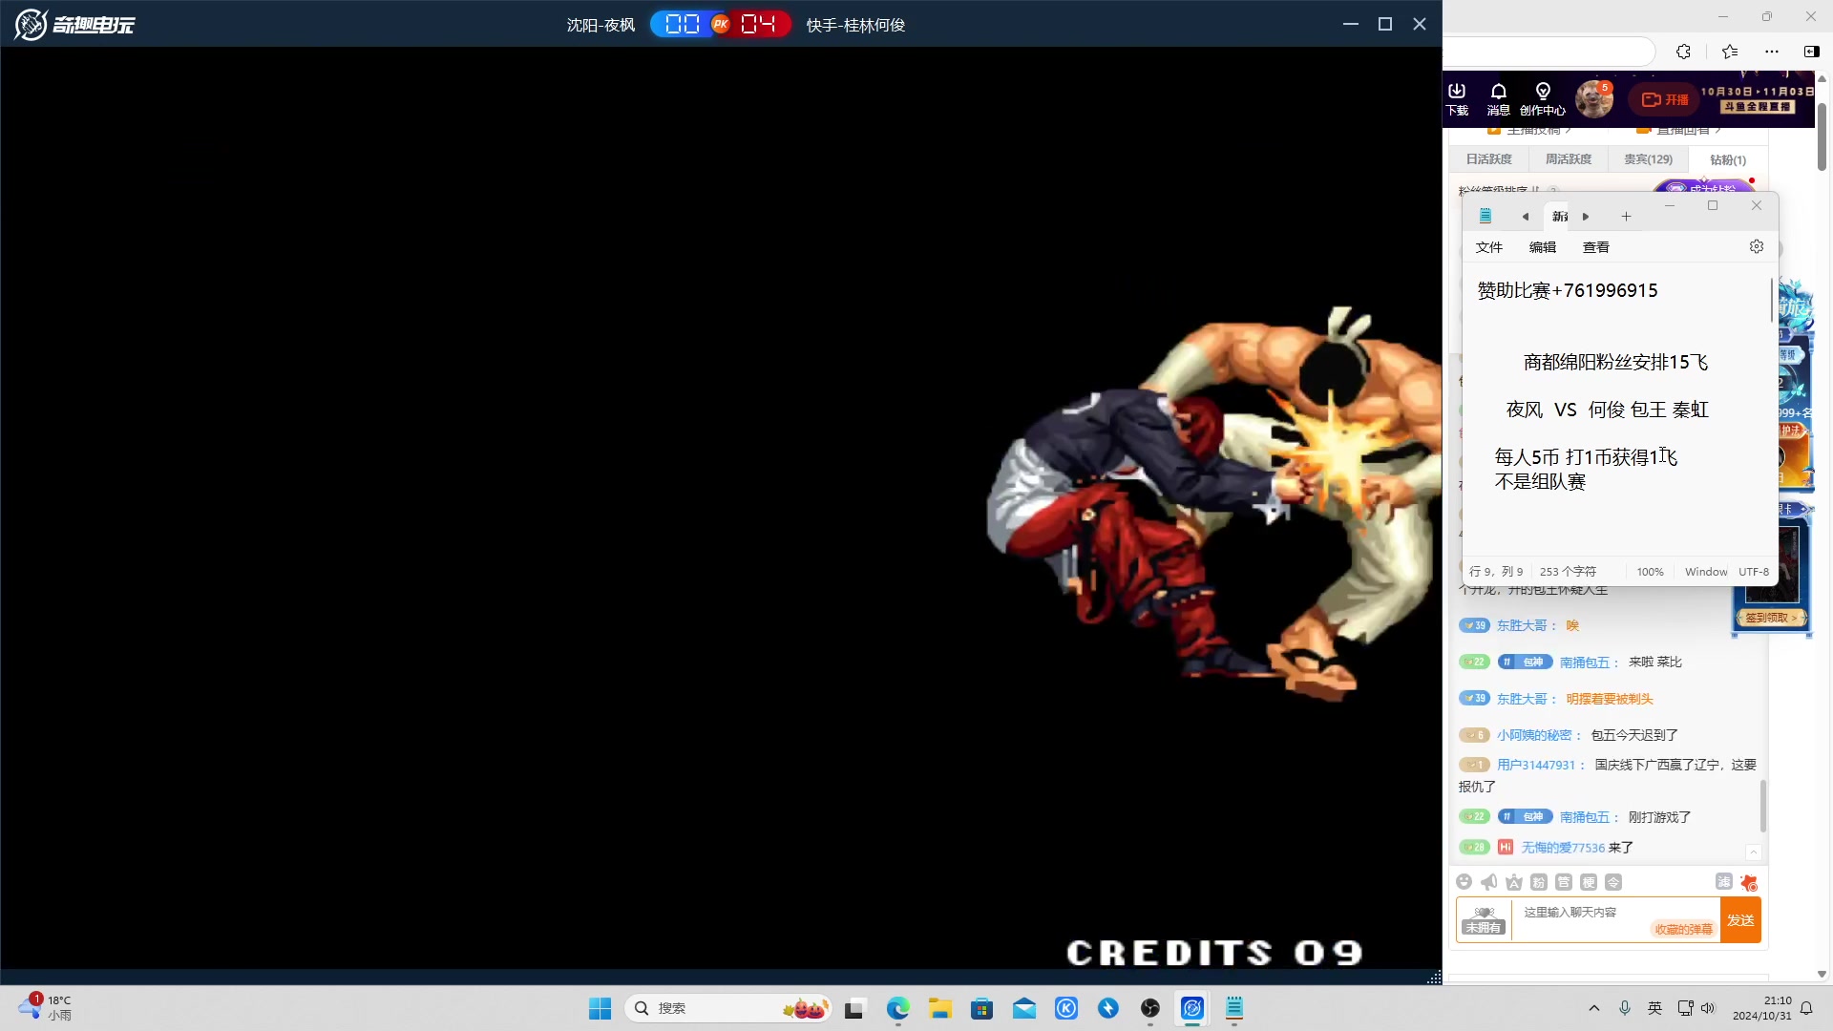Click the 签到领取 sign-in reward button
1833x1031 pixels.
click(1771, 618)
